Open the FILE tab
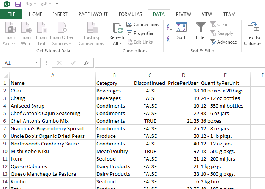Viewport: 265px width, 189px height. (11, 14)
